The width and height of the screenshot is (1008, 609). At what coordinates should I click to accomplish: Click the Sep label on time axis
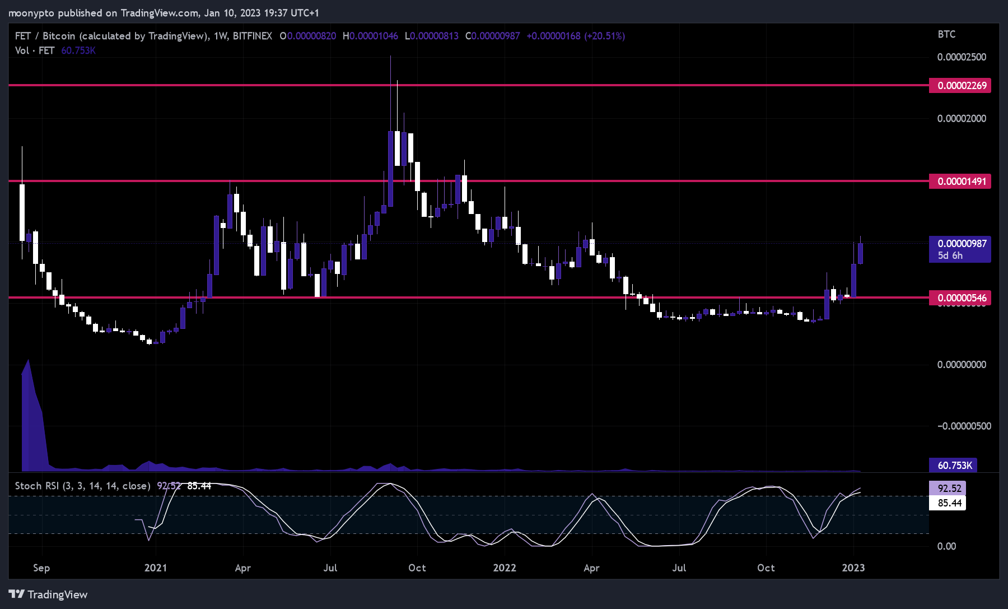[41, 568]
